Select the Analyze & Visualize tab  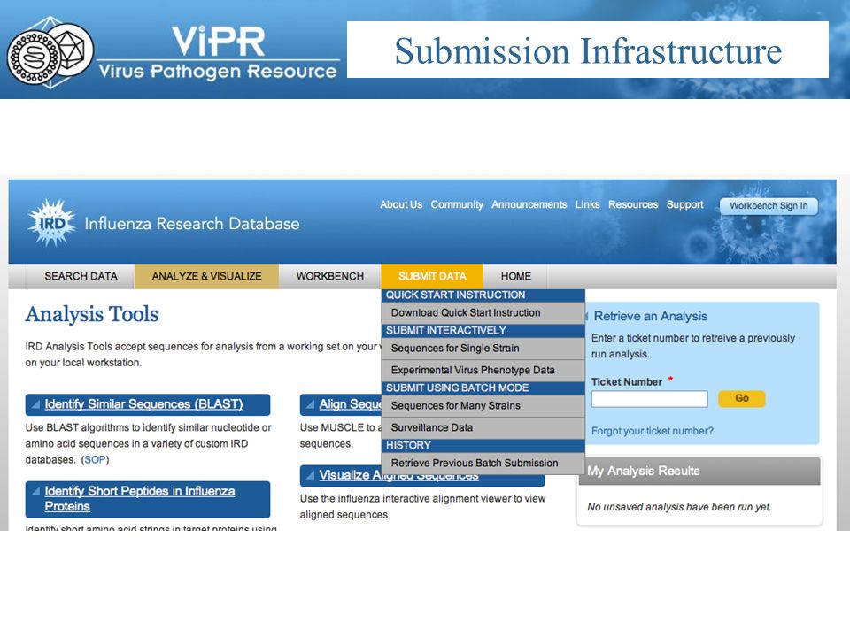[x=206, y=276]
